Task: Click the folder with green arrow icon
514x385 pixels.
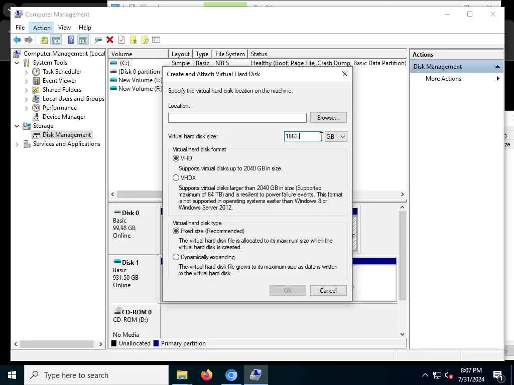Action: [x=133, y=40]
